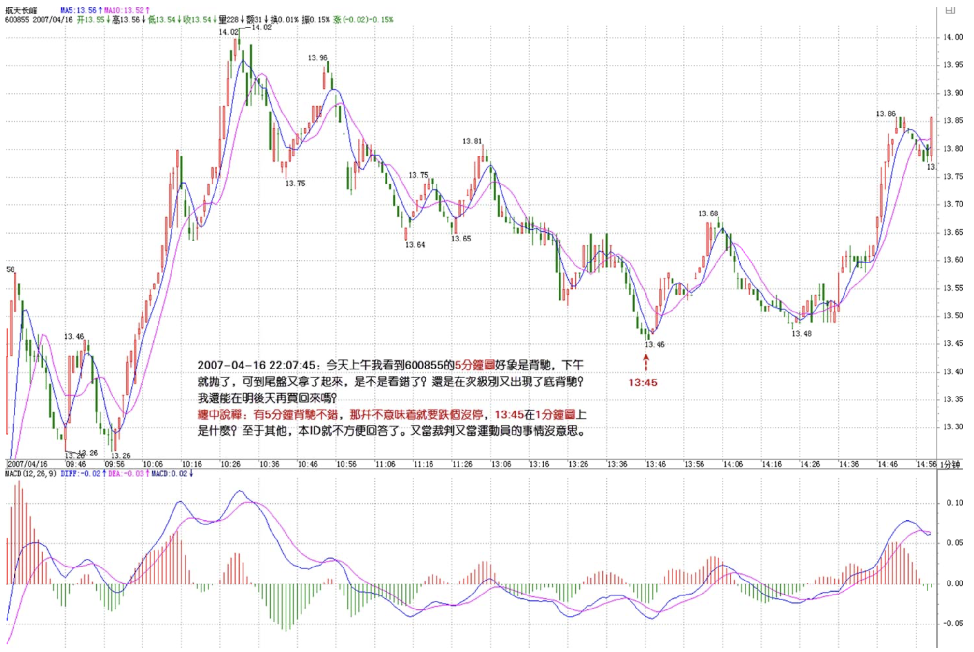Screen dimensions: 974x652
Task: Click the MA10 pink up arrow indicator
Action: [147, 10]
